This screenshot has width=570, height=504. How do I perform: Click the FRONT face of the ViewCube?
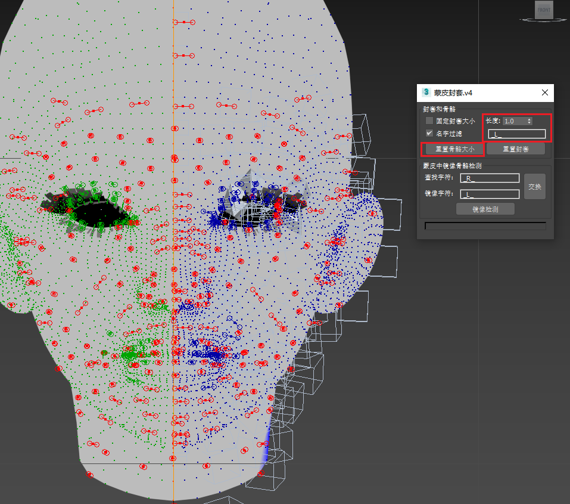544,10
